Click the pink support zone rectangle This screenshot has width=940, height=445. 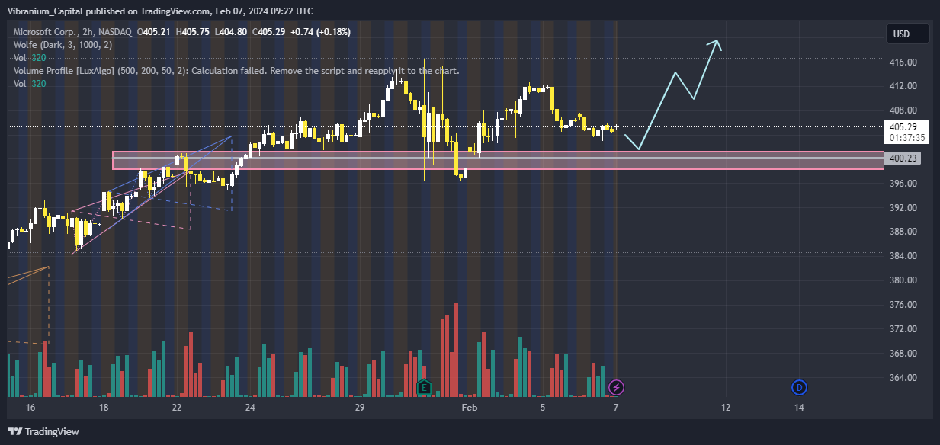pos(499,160)
